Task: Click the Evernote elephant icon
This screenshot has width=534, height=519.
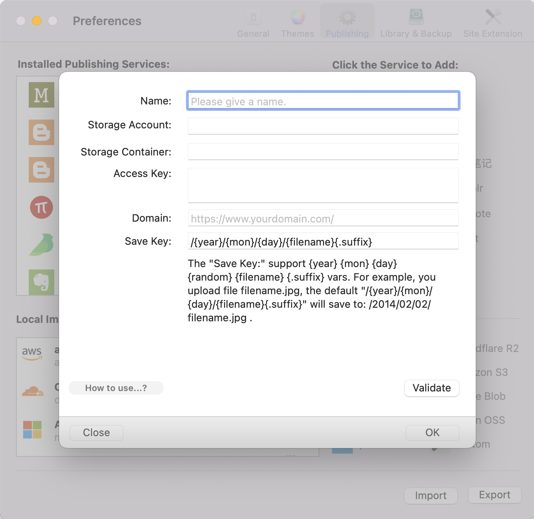Action: [42, 282]
